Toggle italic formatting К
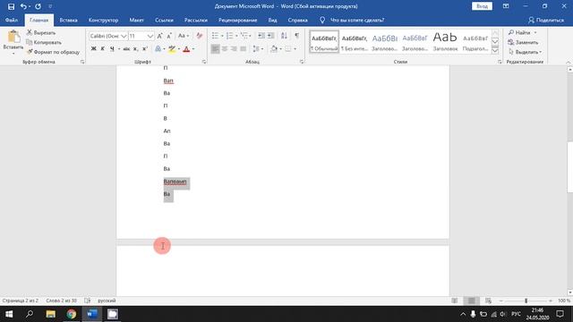 point(103,48)
